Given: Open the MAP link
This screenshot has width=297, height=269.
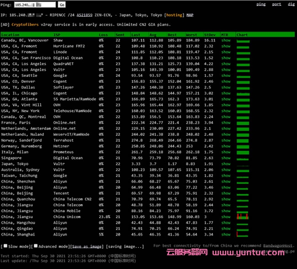Looking at the screenshot, I should tap(190, 15).
